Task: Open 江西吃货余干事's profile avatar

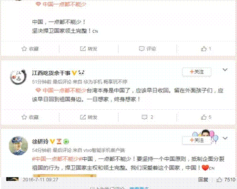Action: 18,77
